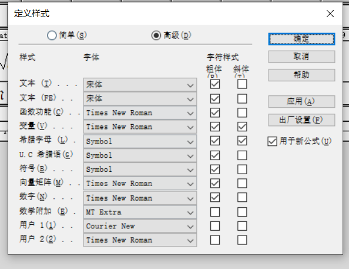Enable italic for 文本(T)
The height and width of the screenshot is (269, 349).
(x=242, y=84)
